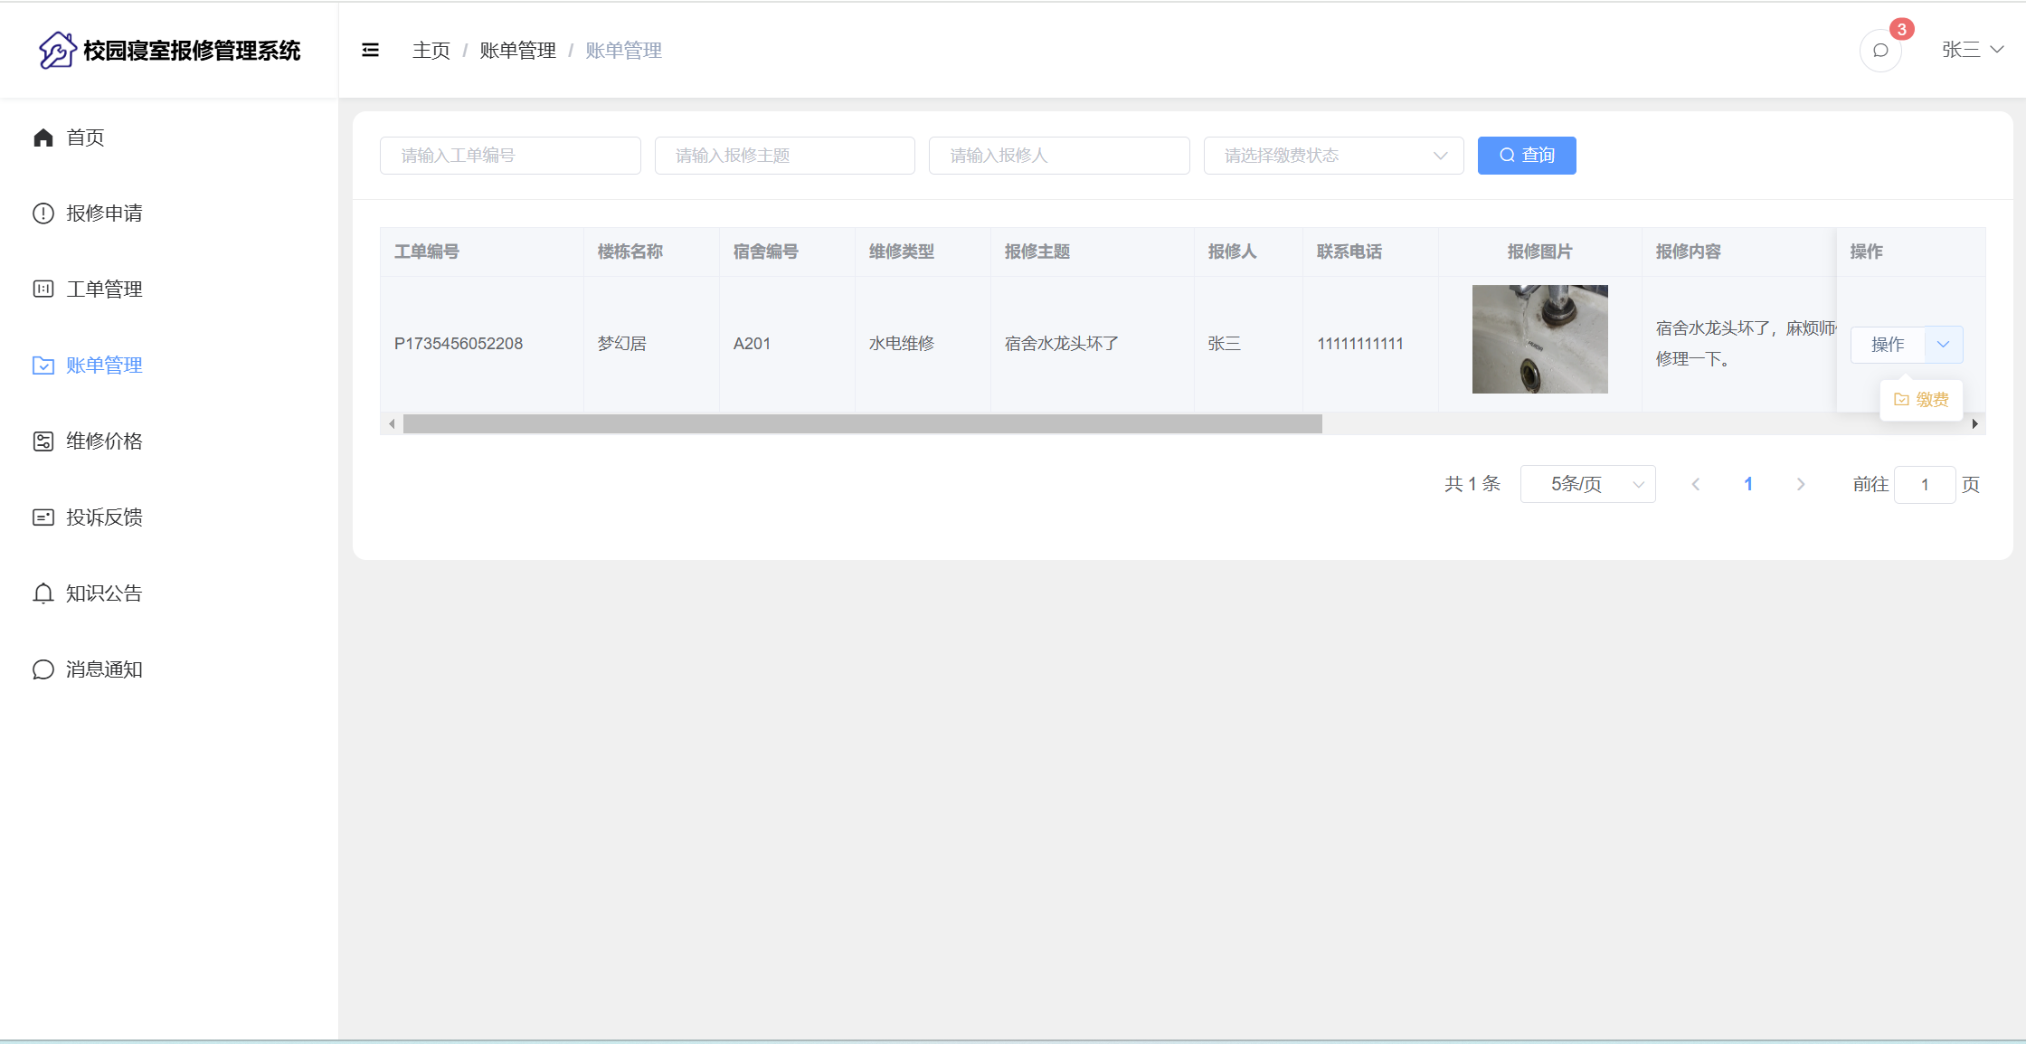Image resolution: width=2026 pixels, height=1044 pixels.
Task: Open the 缴费状态 select dropdown
Action: pyautogui.click(x=1333, y=156)
